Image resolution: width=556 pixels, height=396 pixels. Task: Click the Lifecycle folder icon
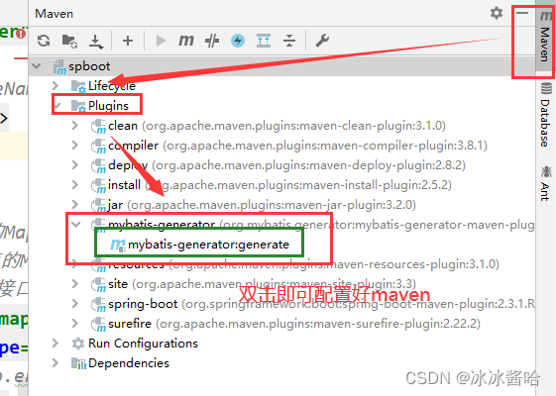click(x=78, y=86)
